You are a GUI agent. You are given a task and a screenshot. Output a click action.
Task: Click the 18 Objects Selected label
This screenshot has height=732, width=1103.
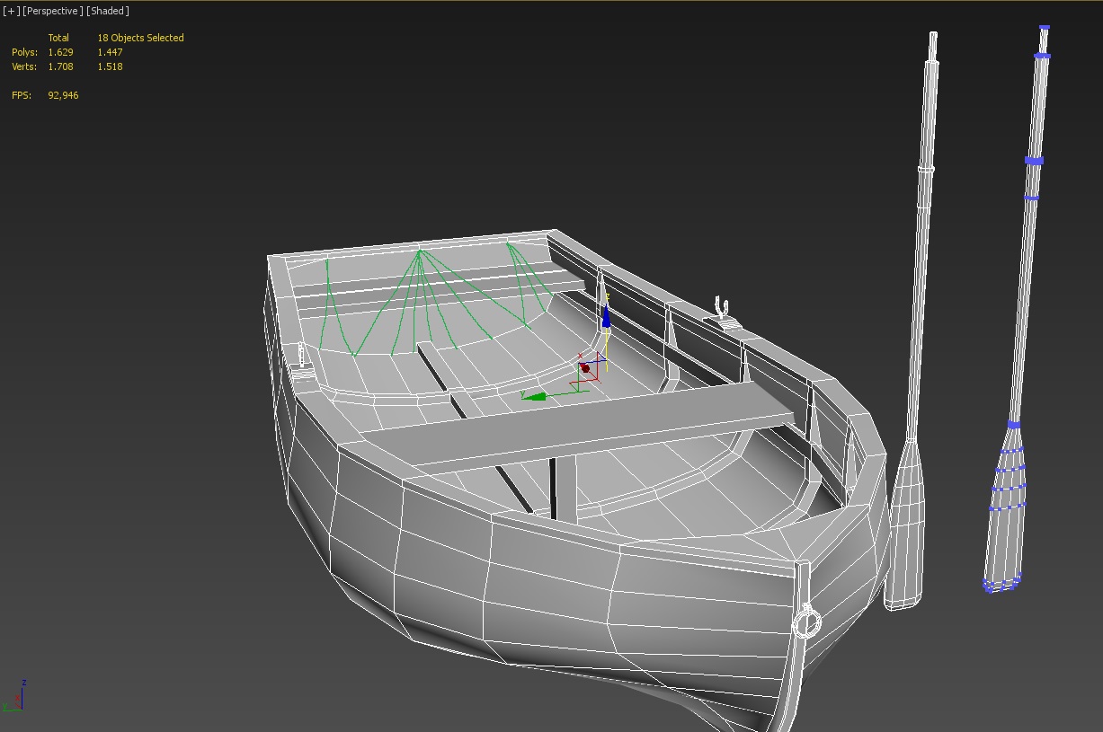(x=140, y=38)
